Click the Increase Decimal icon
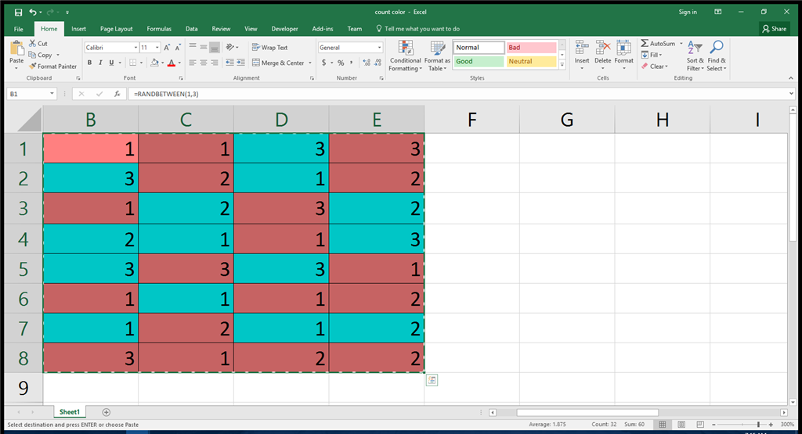The width and height of the screenshot is (802, 434). tap(367, 63)
